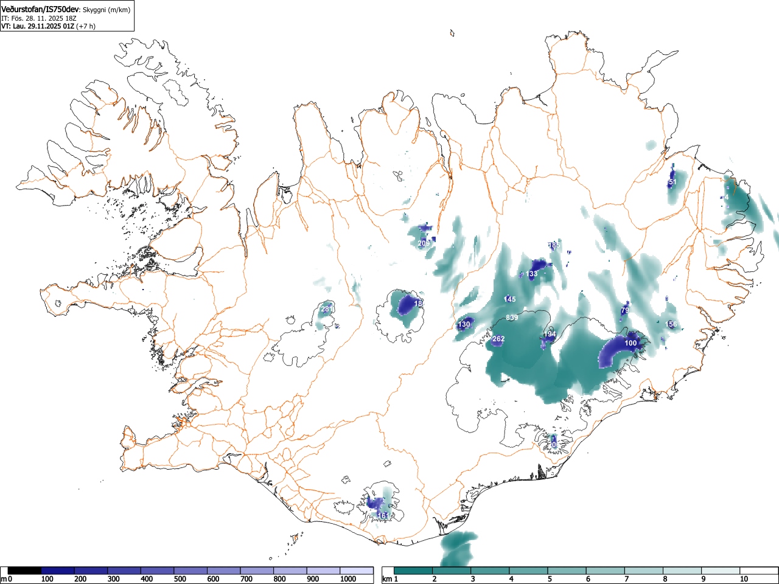
Task: Click the '500' tick on the metre legend
Action: point(180,579)
